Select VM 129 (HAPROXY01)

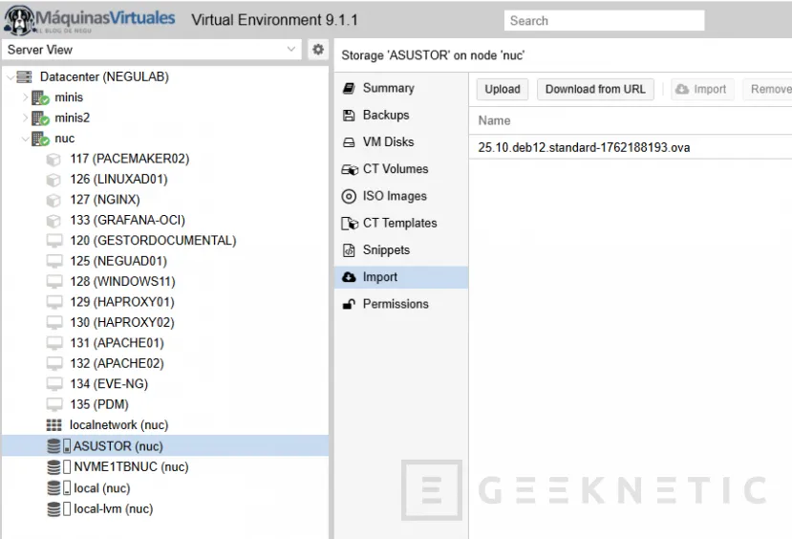click(x=165, y=302)
